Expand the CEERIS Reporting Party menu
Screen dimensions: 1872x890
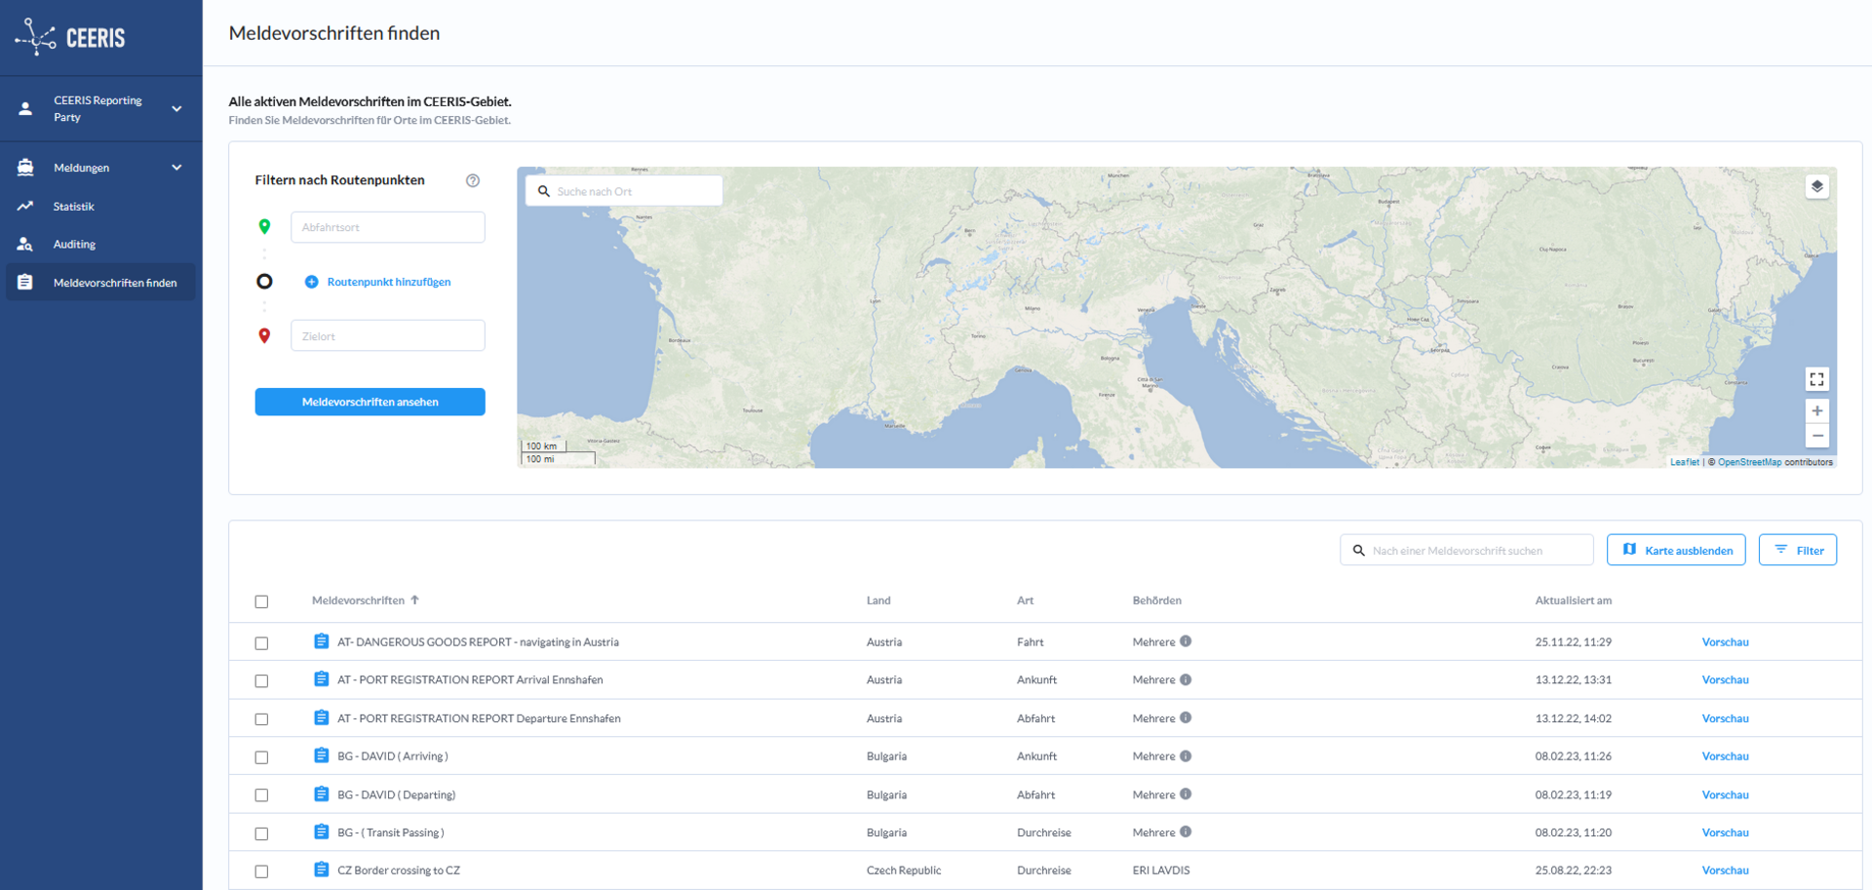pos(176,108)
